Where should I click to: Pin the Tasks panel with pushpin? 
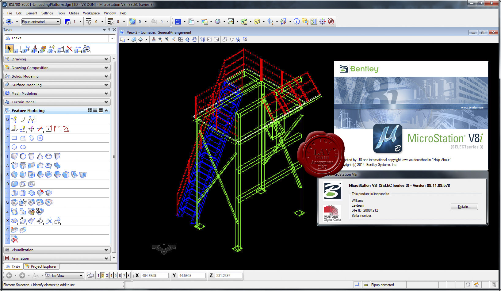click(x=109, y=30)
